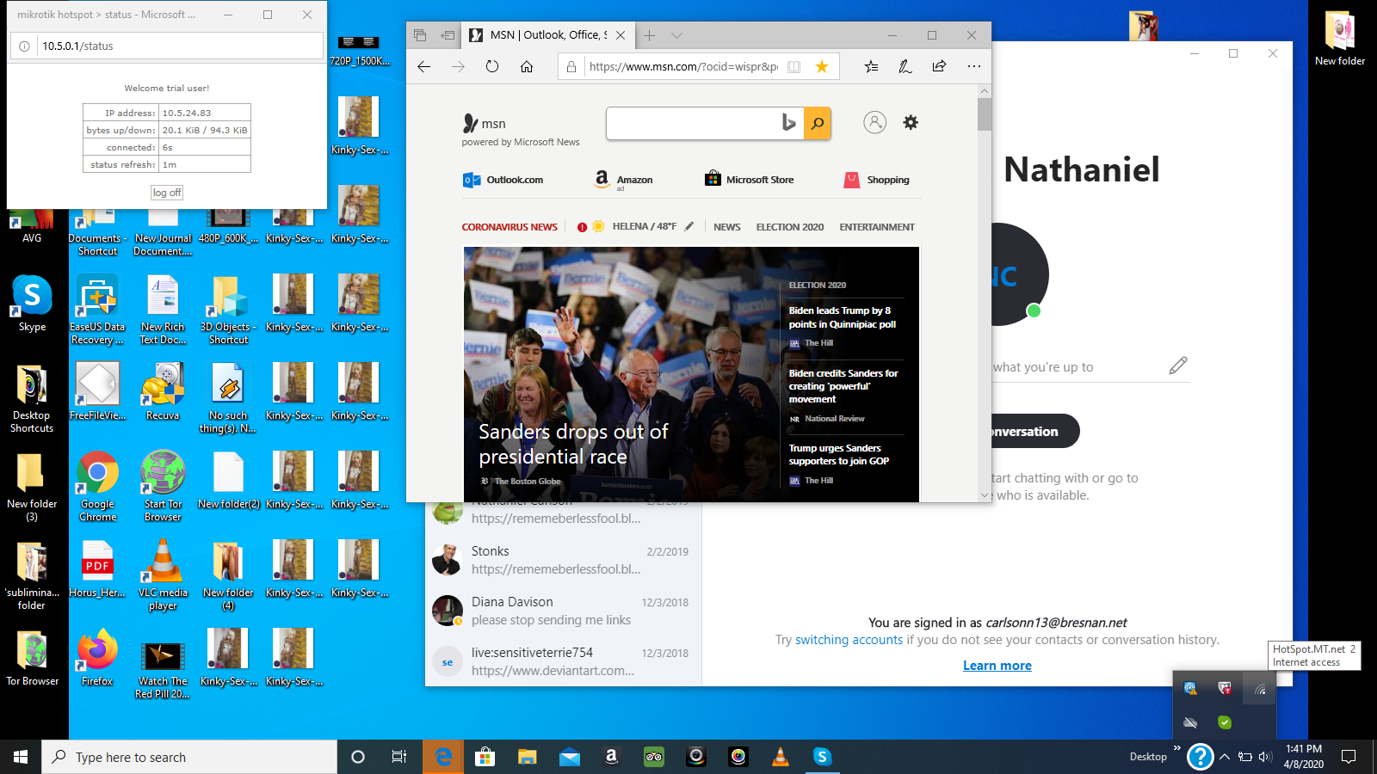This screenshot has width=1377, height=774.
Task: Open Amazon link on MSN
Action: tap(624, 180)
